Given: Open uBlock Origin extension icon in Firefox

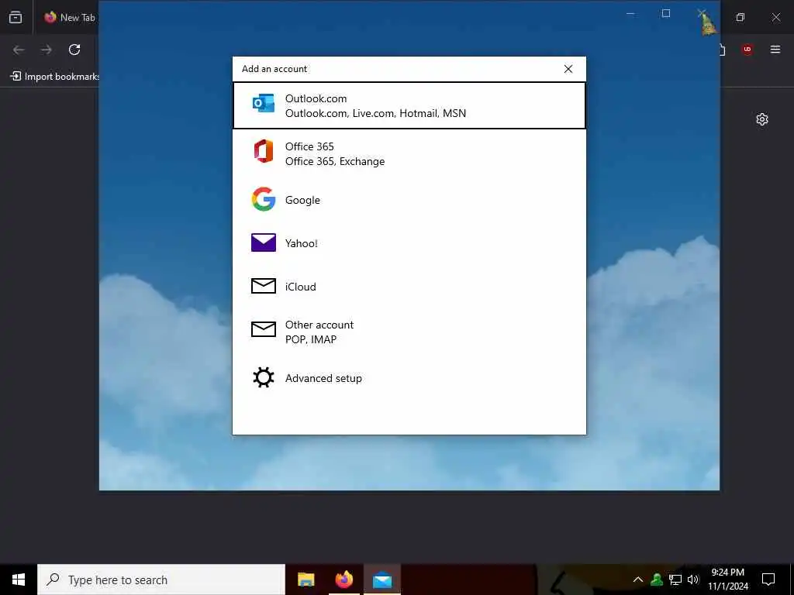Looking at the screenshot, I should (x=747, y=49).
